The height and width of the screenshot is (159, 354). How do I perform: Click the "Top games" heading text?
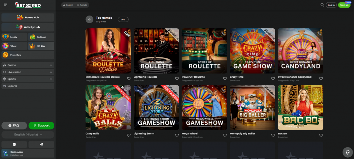point(104,18)
